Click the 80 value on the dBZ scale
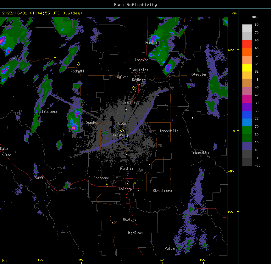This screenshot has height=264, width=271. (257, 25)
